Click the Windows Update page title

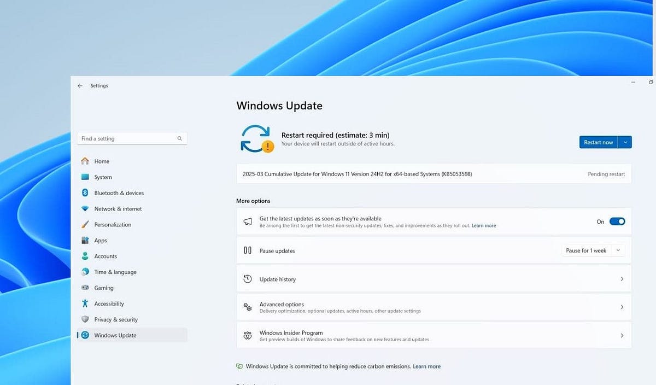[279, 106]
